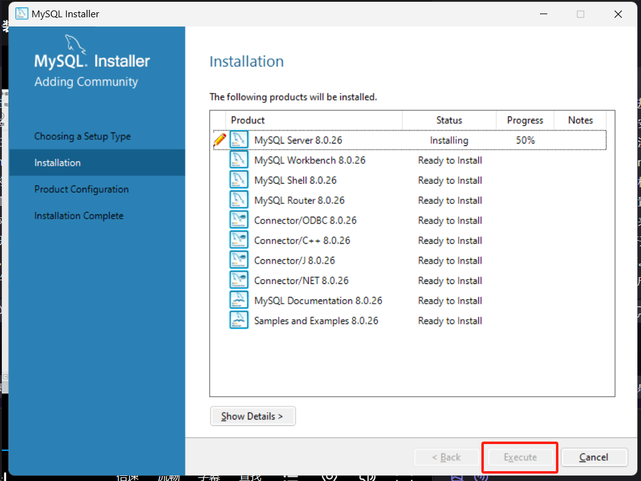Select the Connector/NET 8.0.26 row name
641x481 pixels.
coord(301,280)
